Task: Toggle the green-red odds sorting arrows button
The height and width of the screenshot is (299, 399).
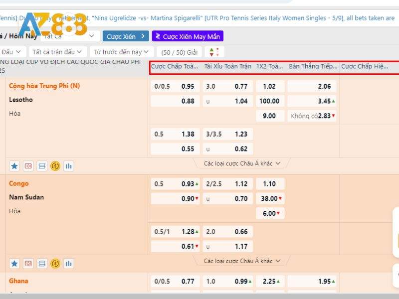Action: 214,52
